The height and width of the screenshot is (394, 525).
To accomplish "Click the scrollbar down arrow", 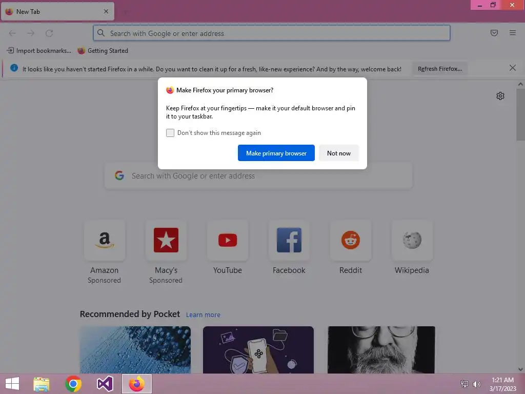I will tap(520, 369).
